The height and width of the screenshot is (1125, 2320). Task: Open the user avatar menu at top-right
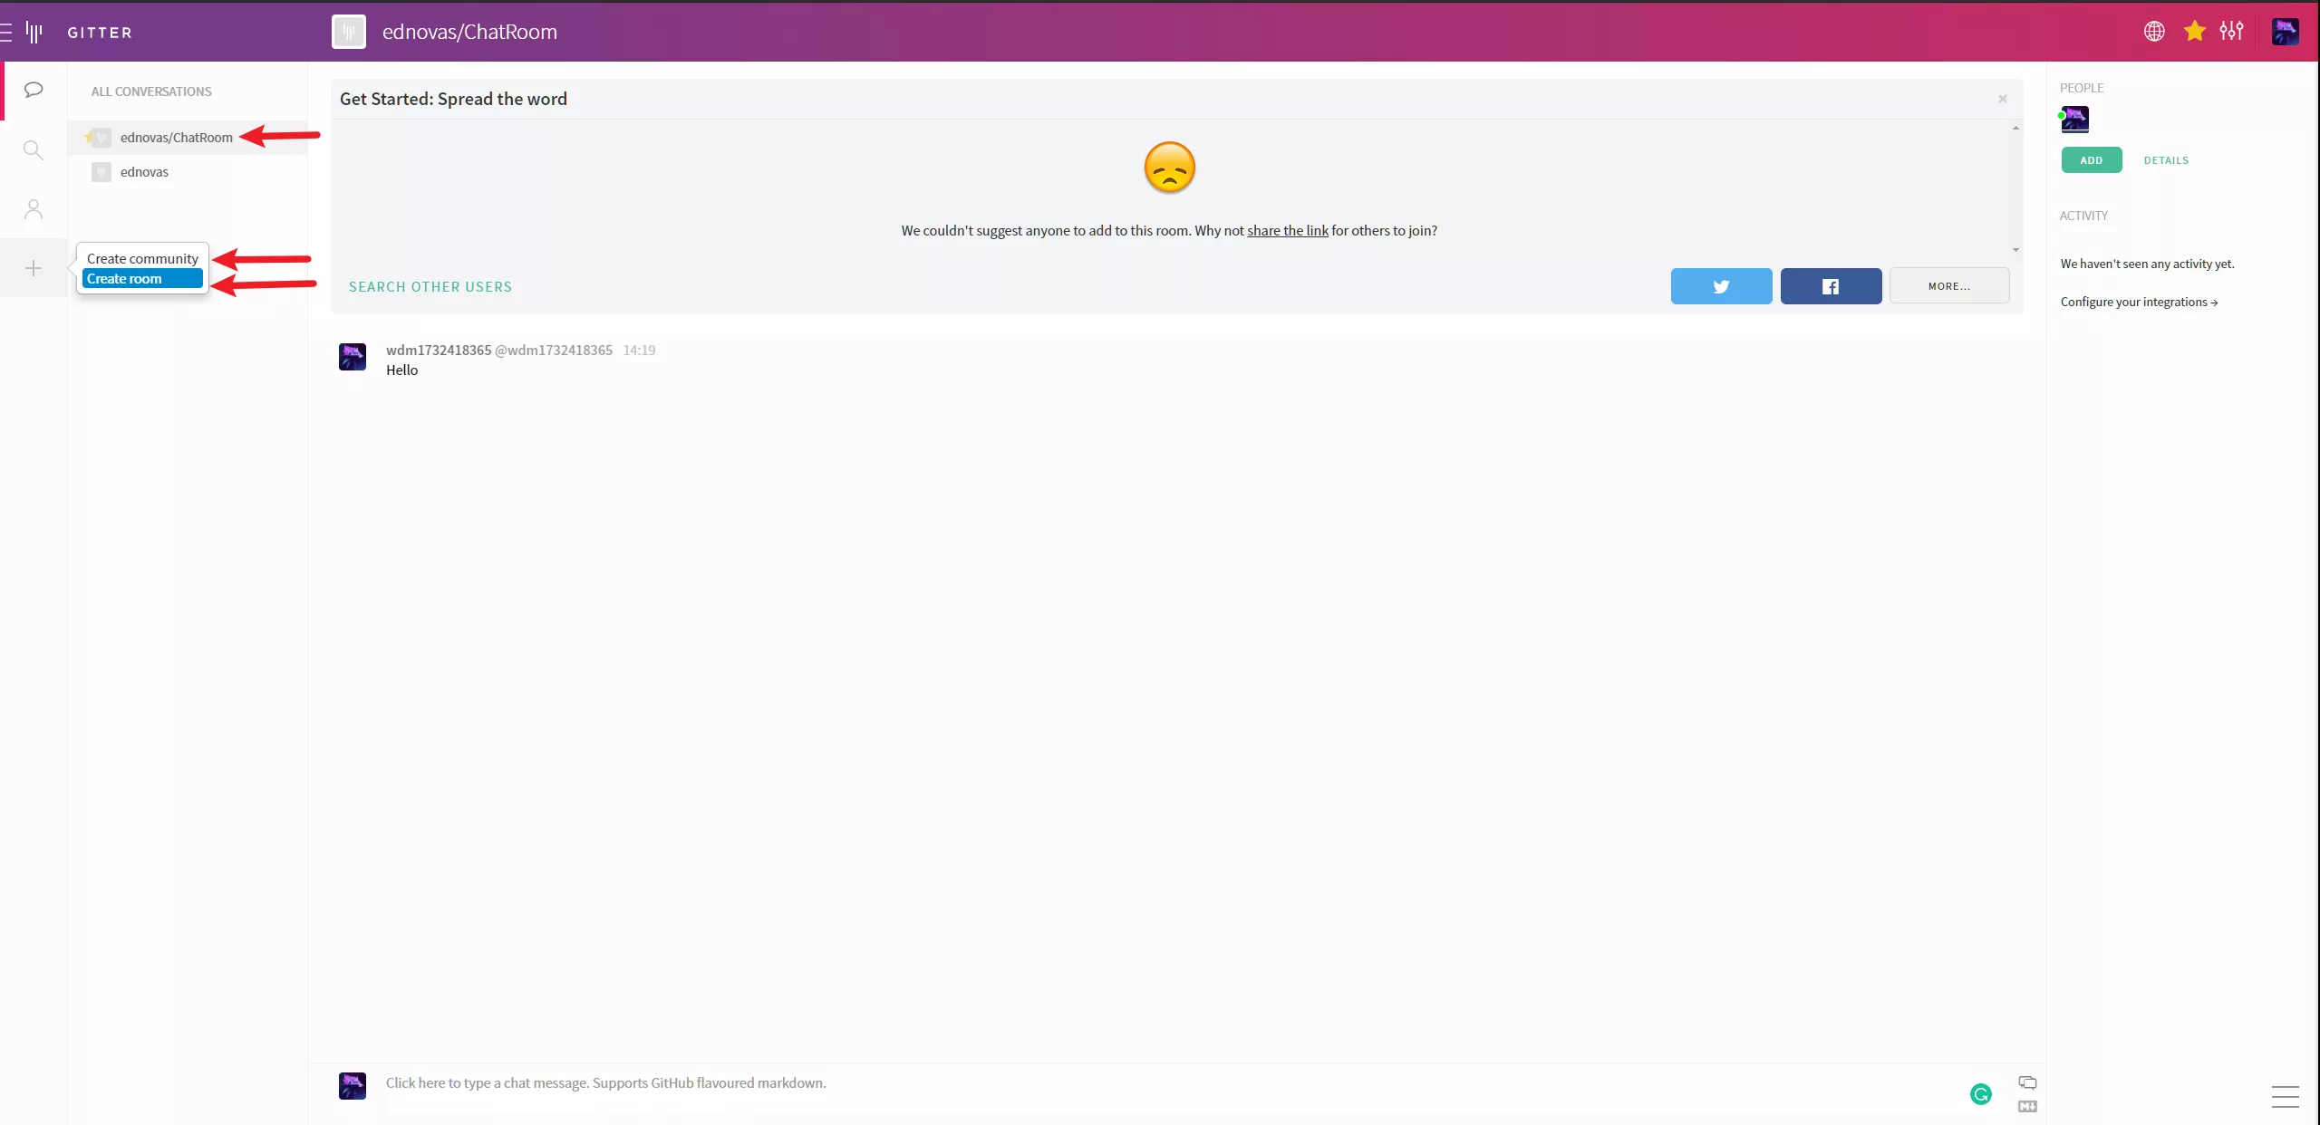click(x=2285, y=32)
